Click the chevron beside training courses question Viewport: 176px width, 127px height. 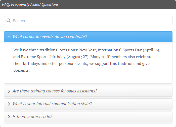coord(9,91)
